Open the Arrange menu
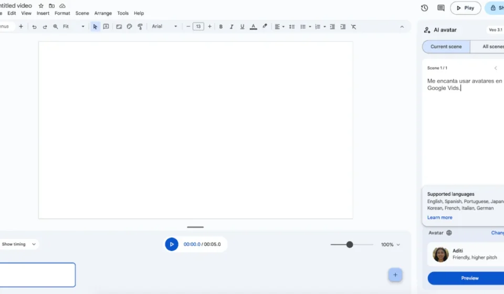Viewport: 504px width, 294px height. (103, 13)
